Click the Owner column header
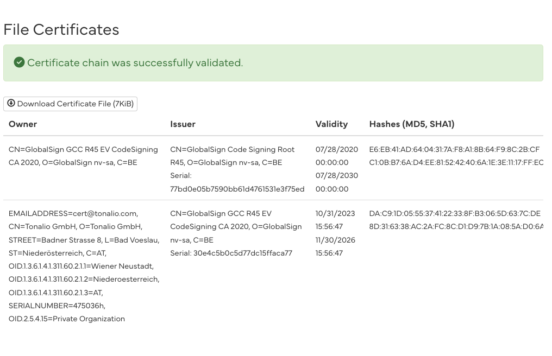Viewport: 552px width, 356px height. [23, 124]
